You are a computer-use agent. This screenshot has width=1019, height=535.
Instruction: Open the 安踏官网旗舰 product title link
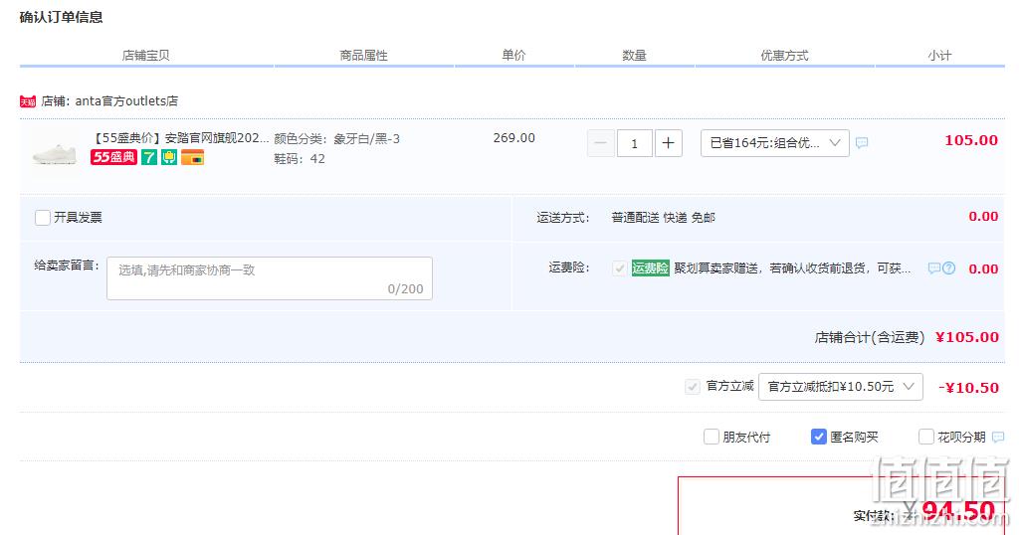coord(180,137)
